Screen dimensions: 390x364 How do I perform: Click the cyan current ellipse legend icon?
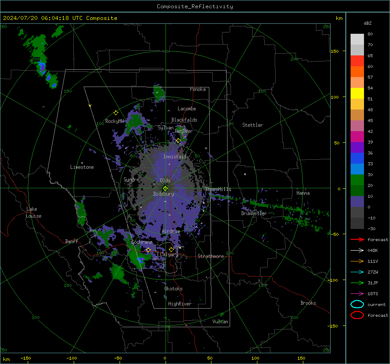tap(357, 304)
